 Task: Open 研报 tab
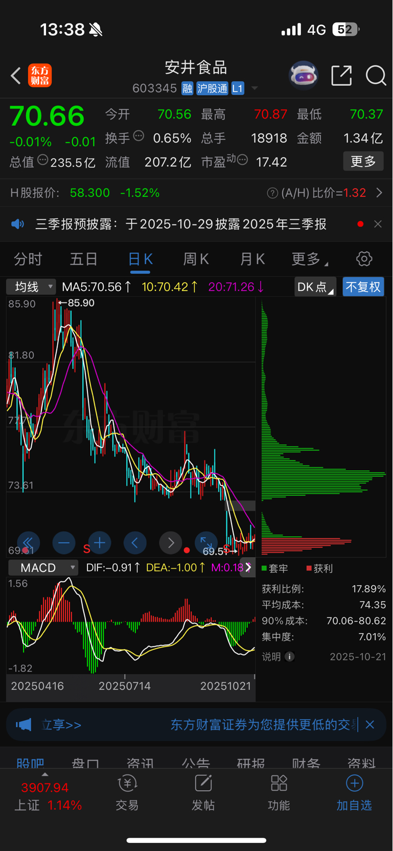[x=251, y=763]
